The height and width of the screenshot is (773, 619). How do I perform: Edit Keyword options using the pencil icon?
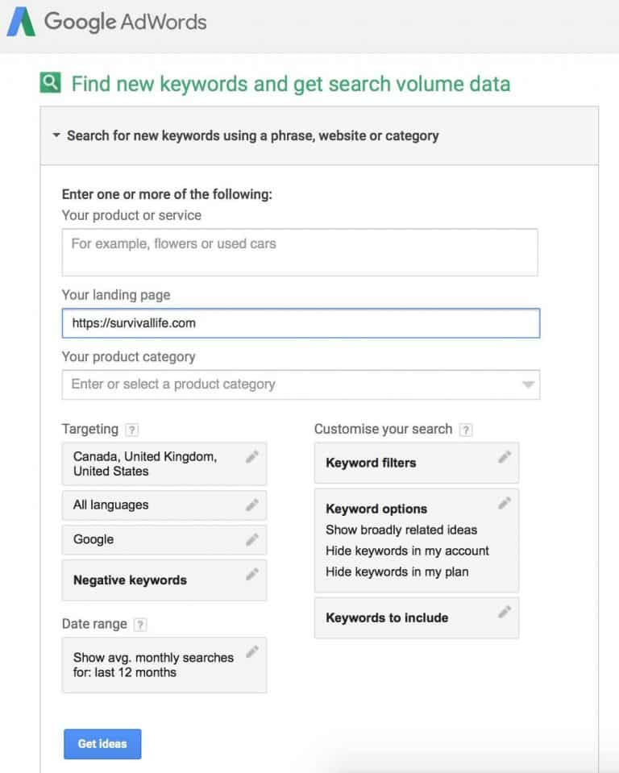(505, 504)
